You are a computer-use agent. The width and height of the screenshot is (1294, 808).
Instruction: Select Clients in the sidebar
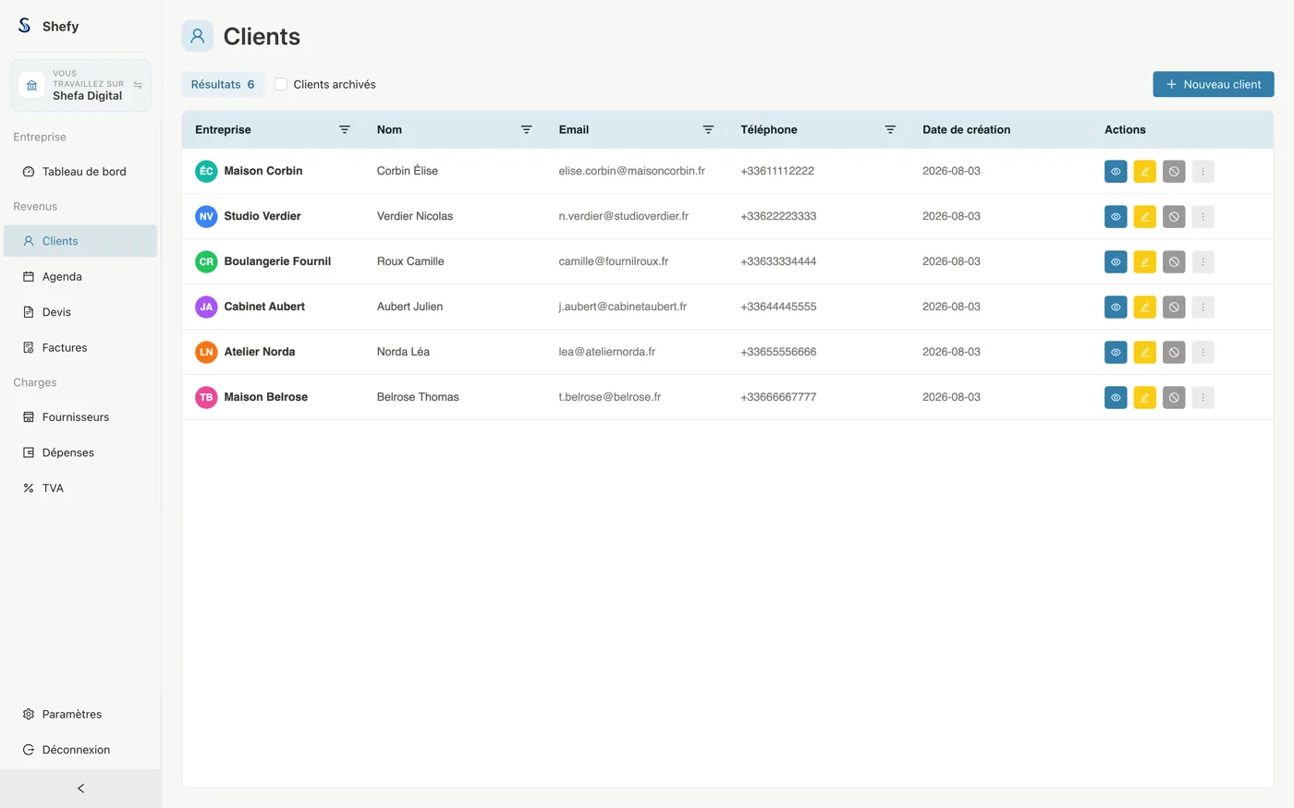point(80,241)
